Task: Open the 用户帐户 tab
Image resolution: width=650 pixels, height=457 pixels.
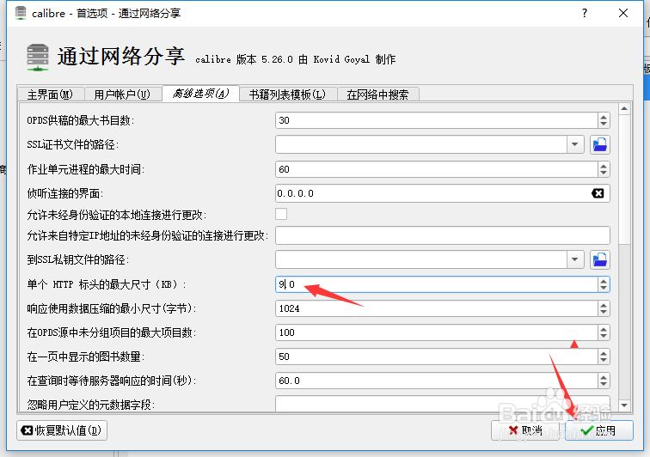Action: 122,94
